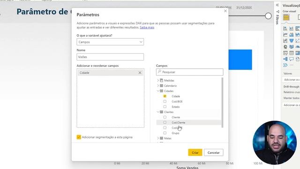Click the Clientes table name
The height and width of the screenshot is (169, 300).
[169, 112]
